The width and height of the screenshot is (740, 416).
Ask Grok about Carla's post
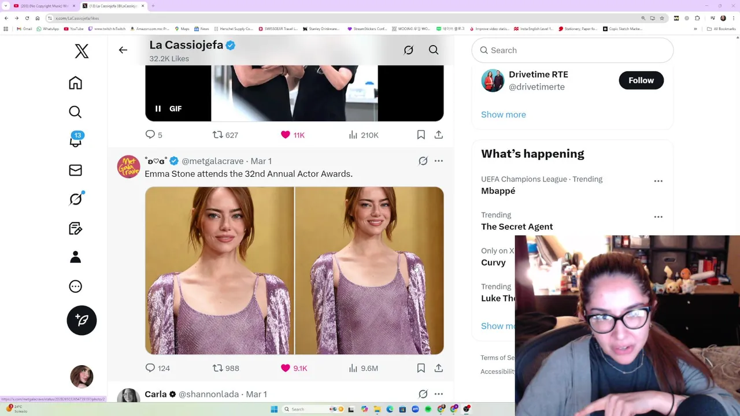coord(423,394)
